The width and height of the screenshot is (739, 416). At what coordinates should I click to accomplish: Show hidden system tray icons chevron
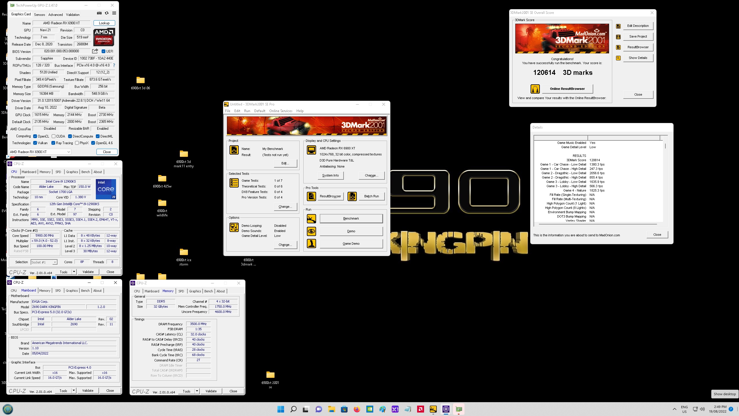(674, 409)
